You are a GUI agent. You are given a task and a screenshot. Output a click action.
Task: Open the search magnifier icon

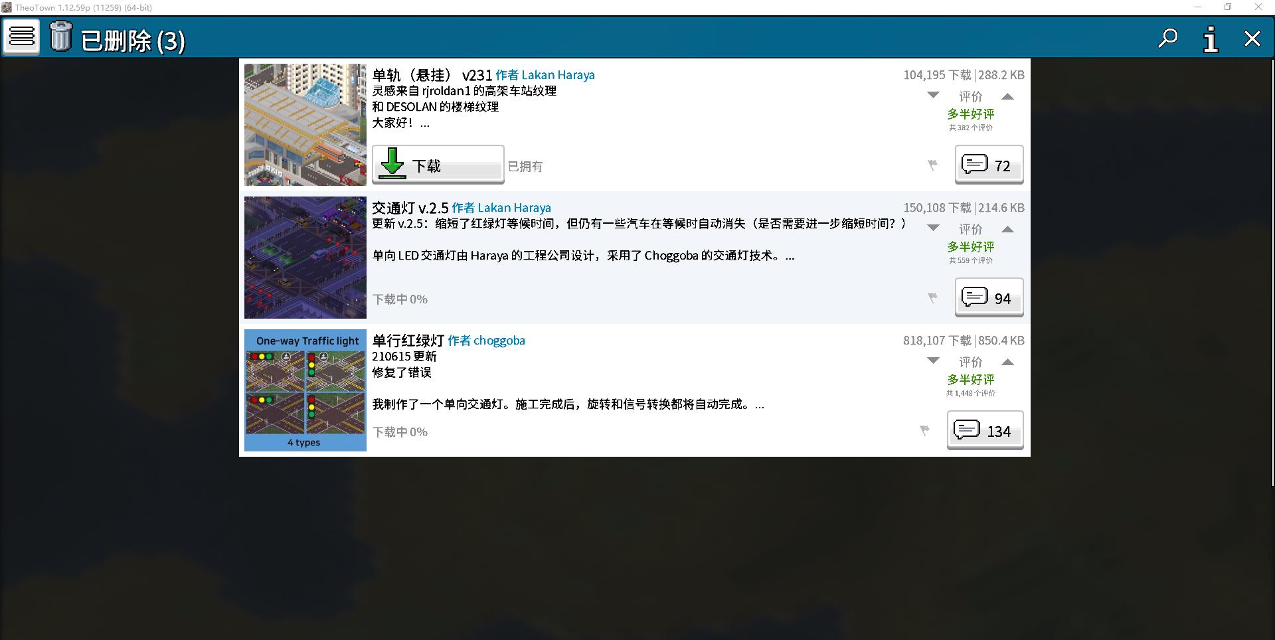1167,39
